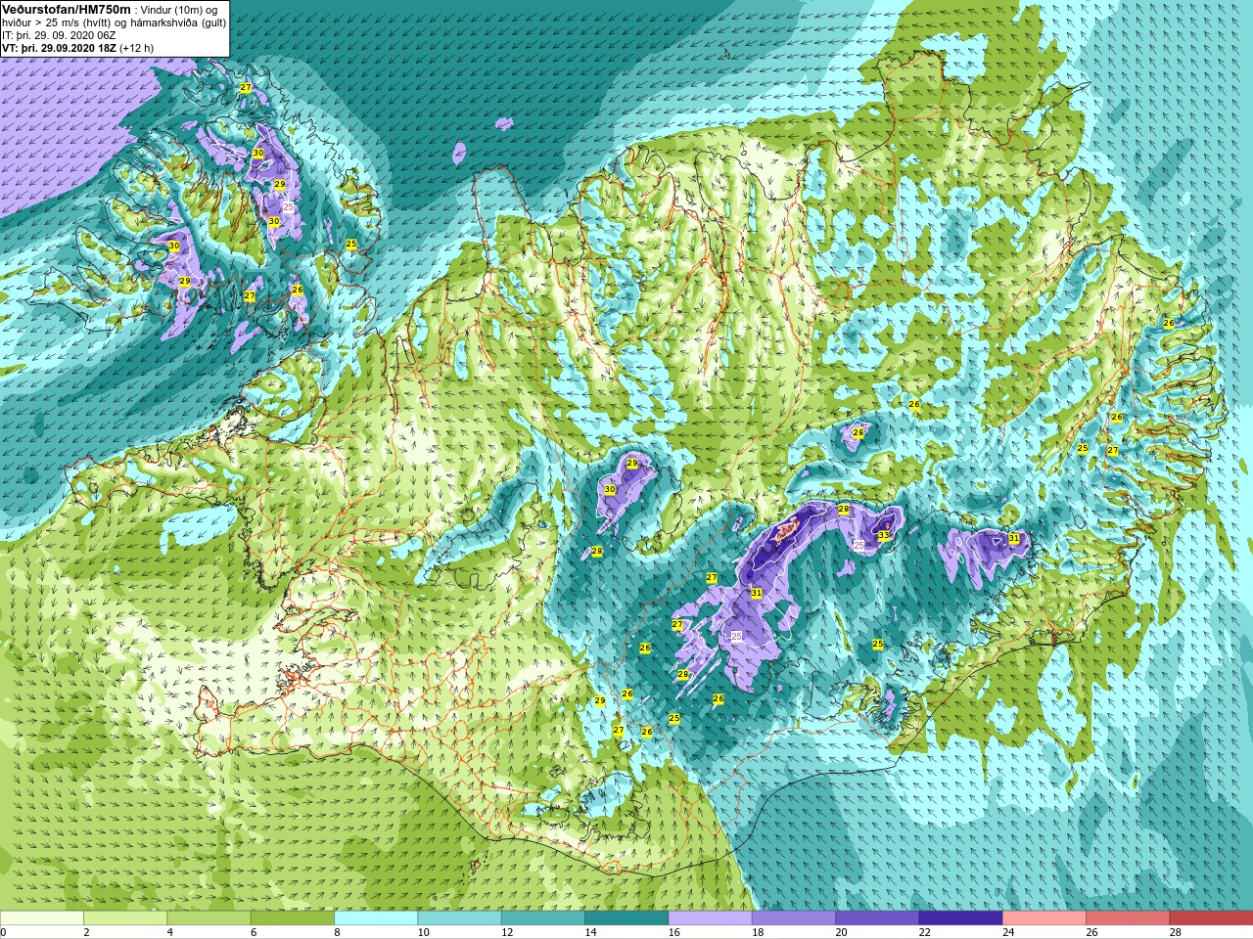Click the 8–10 m/s pale cyan legend swatch
Screen dimensions: 1253x939
pos(376,918)
